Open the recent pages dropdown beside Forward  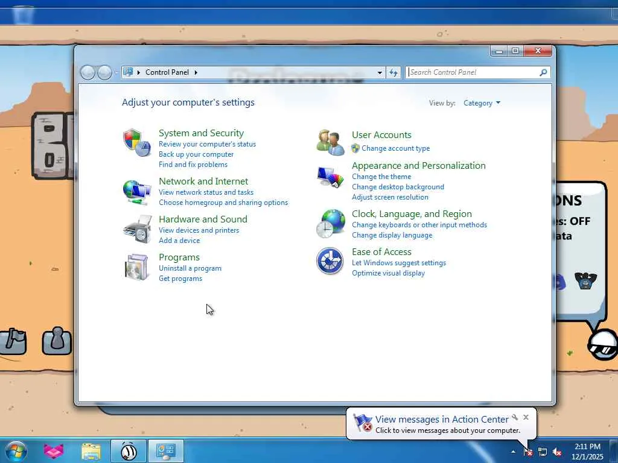coord(116,72)
